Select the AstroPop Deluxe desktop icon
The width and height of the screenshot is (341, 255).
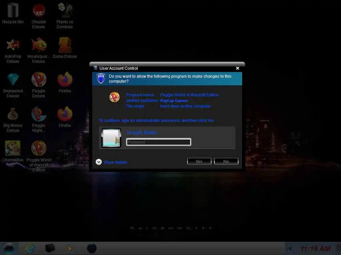click(x=13, y=51)
